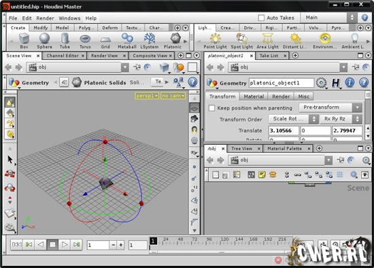Image resolution: width=374 pixels, height=268 pixels.
Task: Open the Scale Rot transform order dropdown
Action: tap(294, 119)
